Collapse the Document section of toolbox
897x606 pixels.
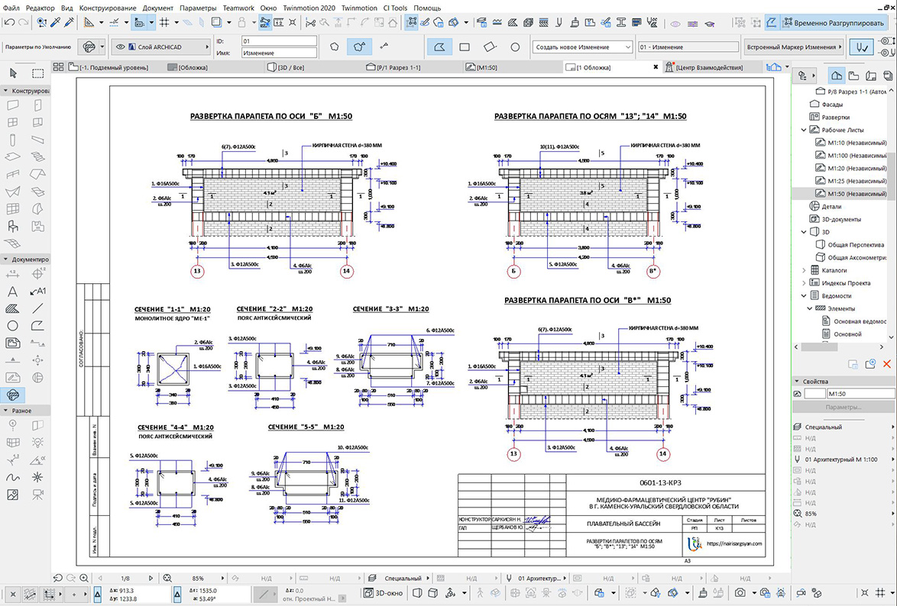pos(26,259)
